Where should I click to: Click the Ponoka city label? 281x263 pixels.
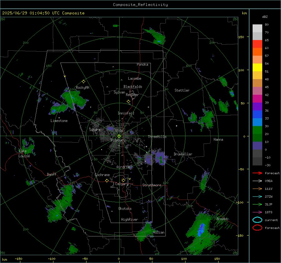[x=142, y=64]
